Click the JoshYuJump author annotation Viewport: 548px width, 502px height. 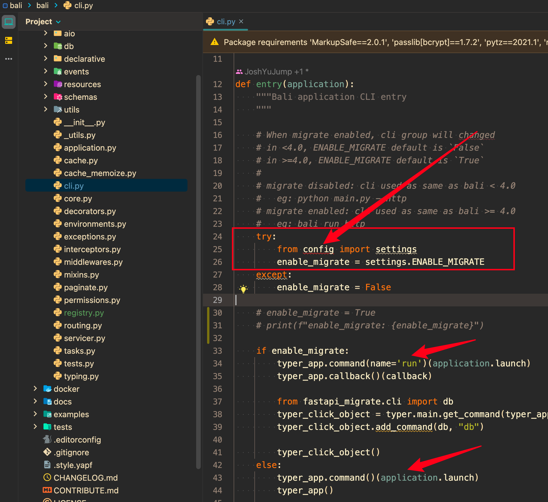pos(268,71)
